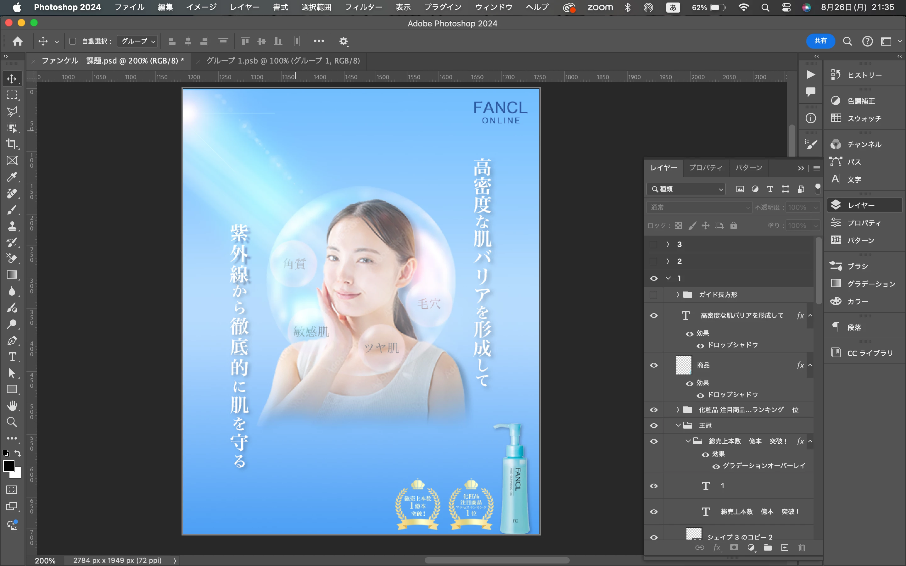
Task: Click the create new group folder icon
Action: [x=768, y=548]
